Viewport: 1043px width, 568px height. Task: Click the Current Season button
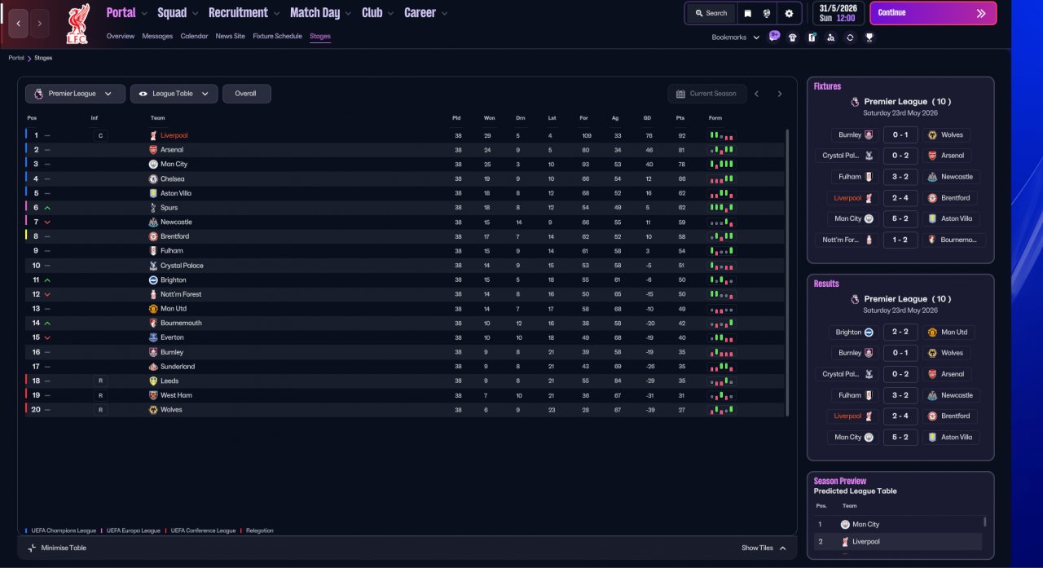706,94
